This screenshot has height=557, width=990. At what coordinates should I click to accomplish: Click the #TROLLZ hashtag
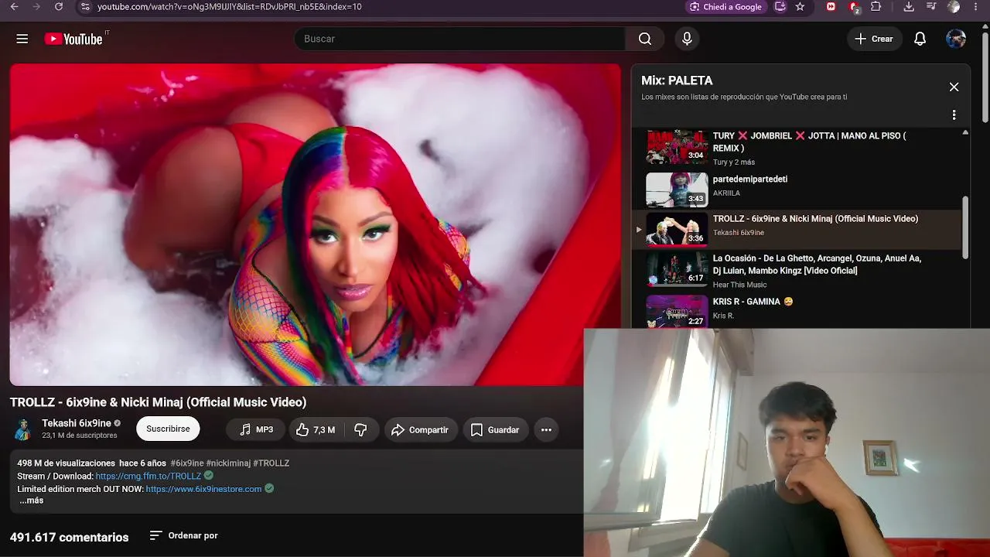point(271,463)
